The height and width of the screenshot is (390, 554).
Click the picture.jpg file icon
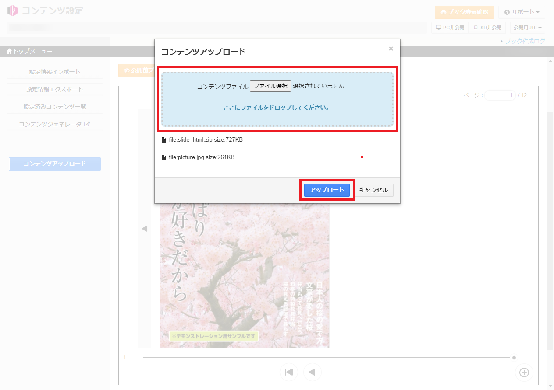click(x=164, y=157)
